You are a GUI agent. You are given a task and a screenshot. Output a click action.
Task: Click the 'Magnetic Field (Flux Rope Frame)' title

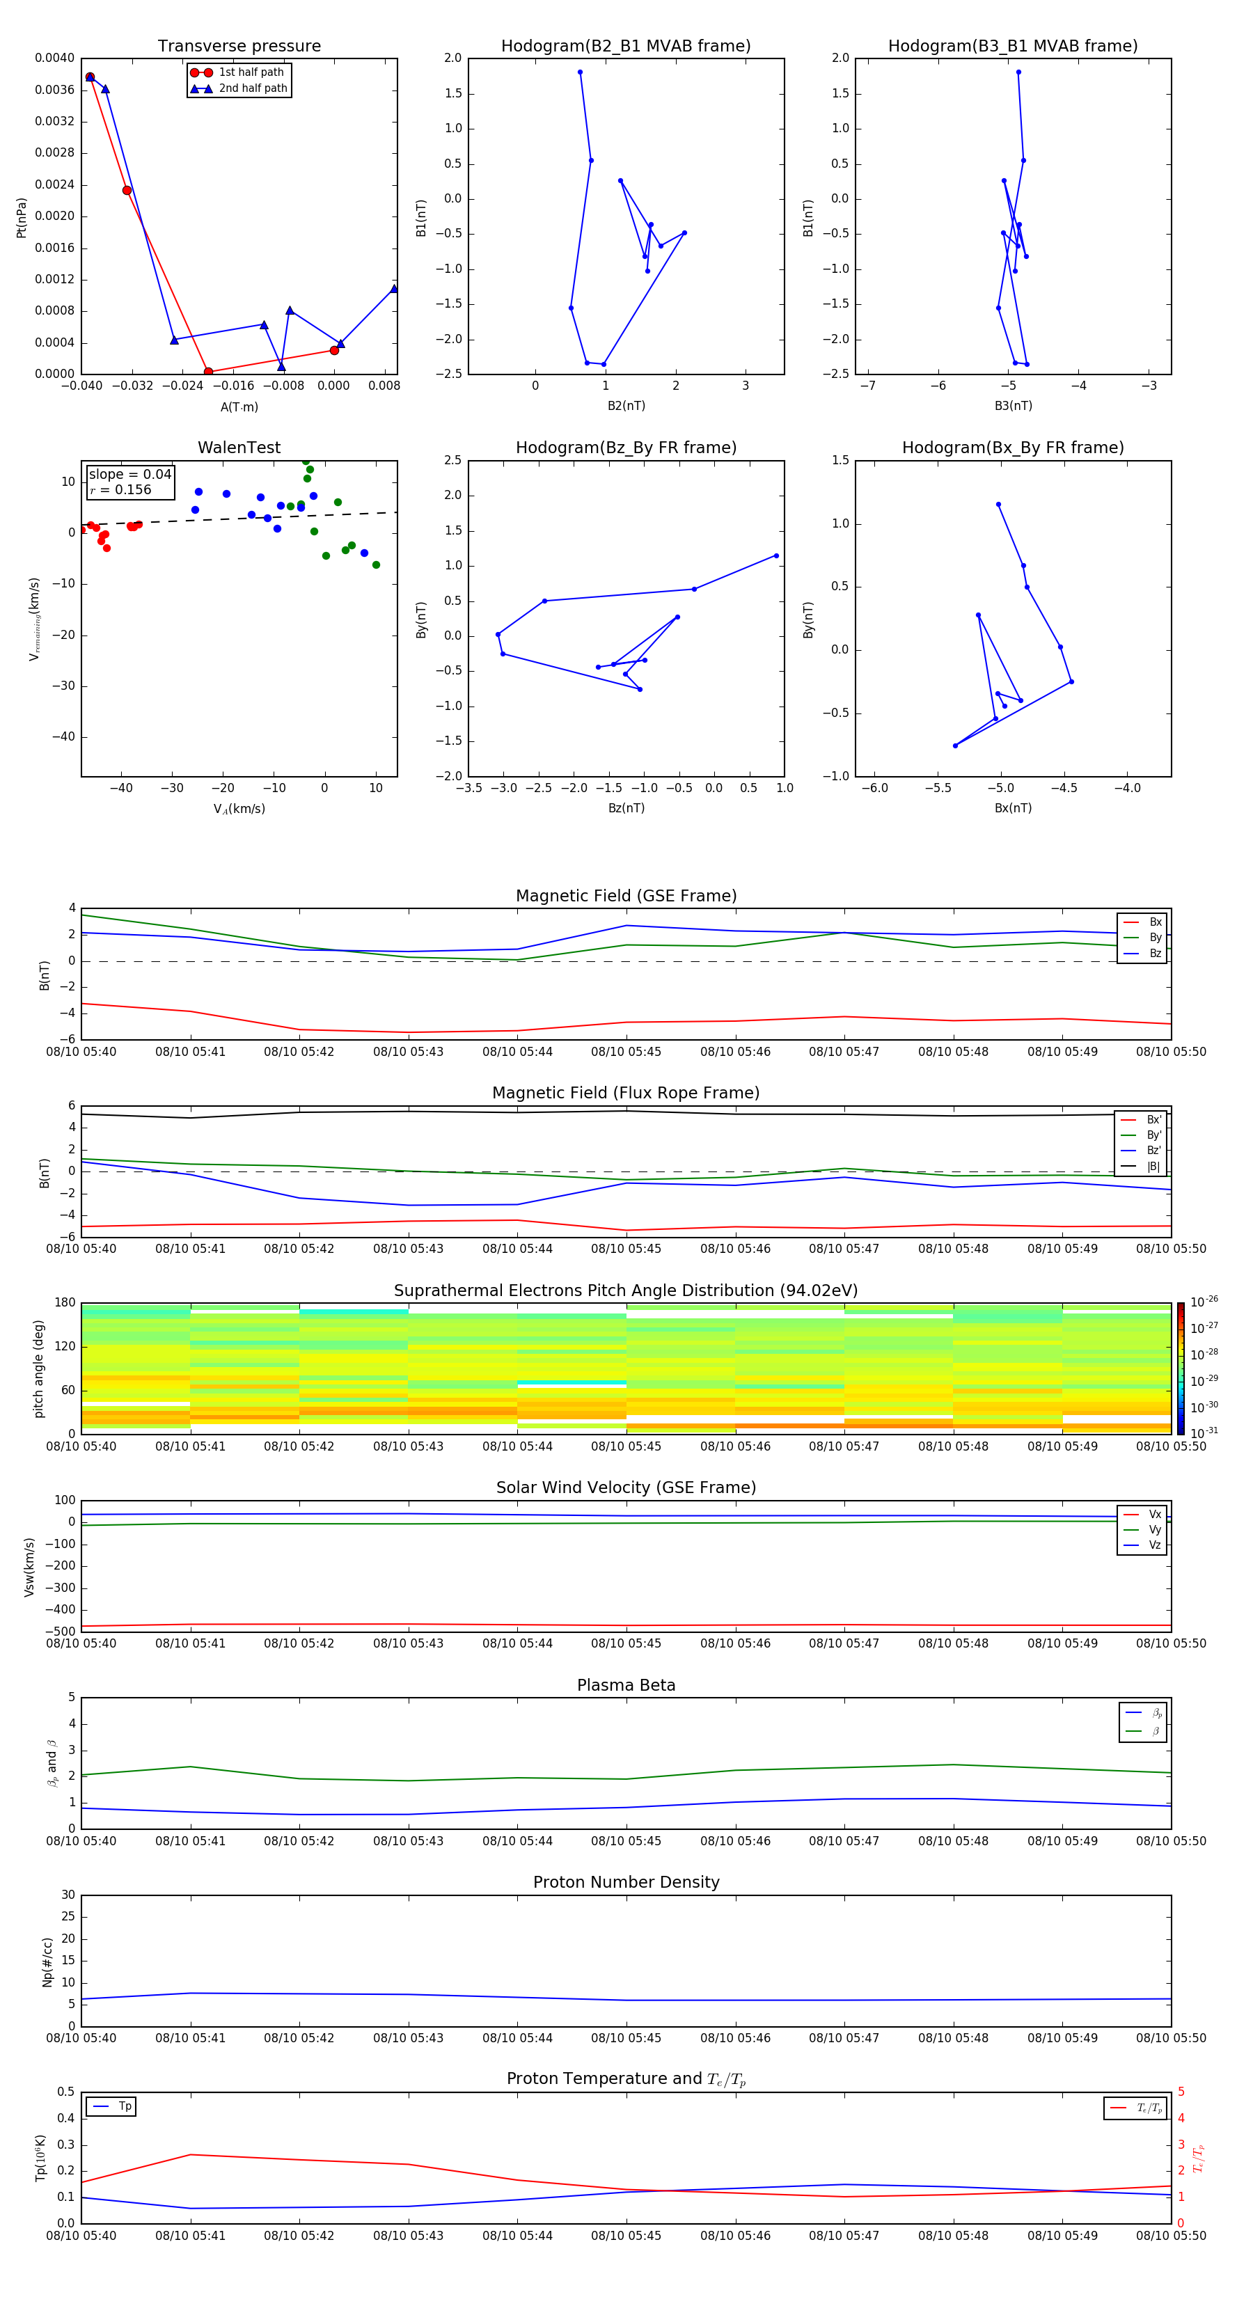coord(626,1094)
